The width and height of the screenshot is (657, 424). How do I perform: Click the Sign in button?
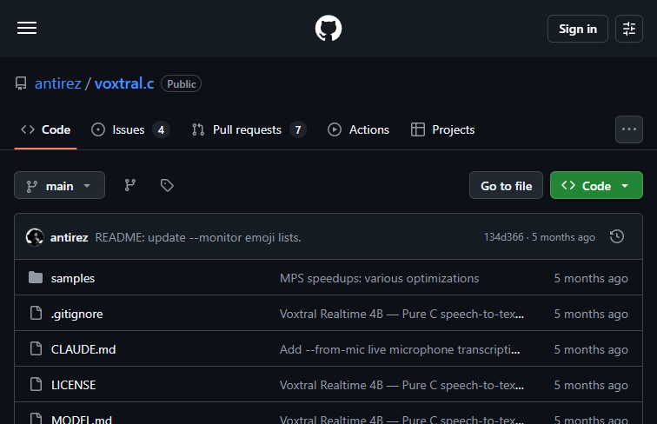click(577, 29)
